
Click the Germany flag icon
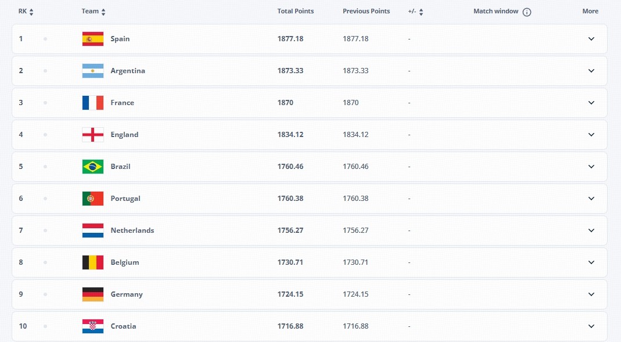(x=93, y=294)
